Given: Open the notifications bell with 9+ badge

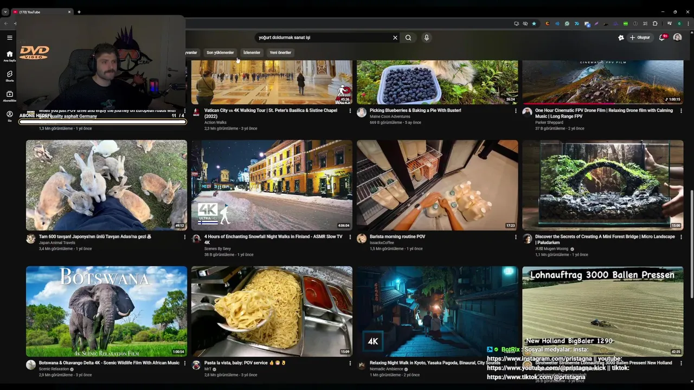Looking at the screenshot, I should [662, 37].
